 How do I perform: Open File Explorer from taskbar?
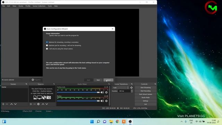click(x=111, y=122)
